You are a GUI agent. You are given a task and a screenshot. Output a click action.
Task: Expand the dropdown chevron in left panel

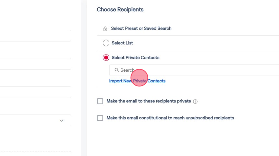tap(62, 120)
